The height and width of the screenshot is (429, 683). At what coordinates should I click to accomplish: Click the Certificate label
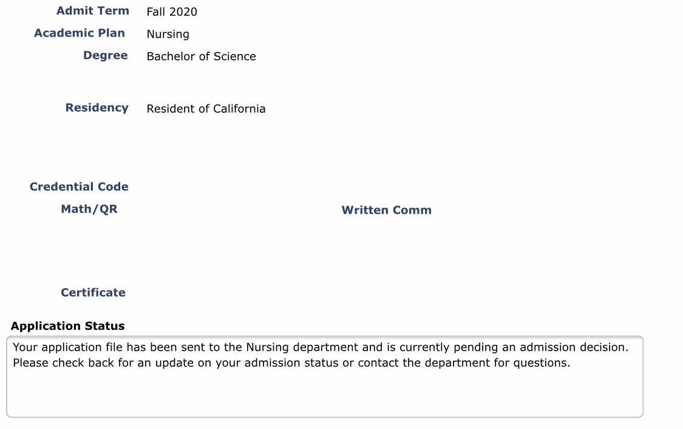point(93,292)
